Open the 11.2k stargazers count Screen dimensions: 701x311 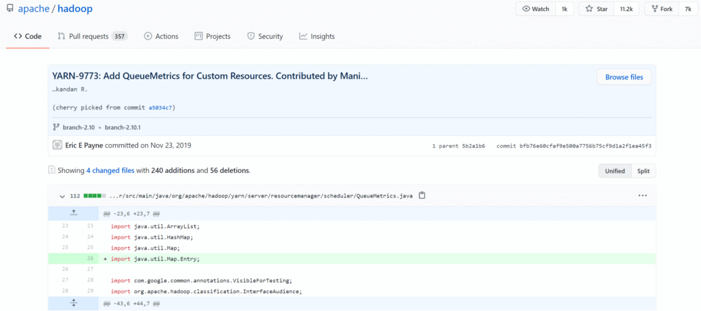(x=626, y=9)
